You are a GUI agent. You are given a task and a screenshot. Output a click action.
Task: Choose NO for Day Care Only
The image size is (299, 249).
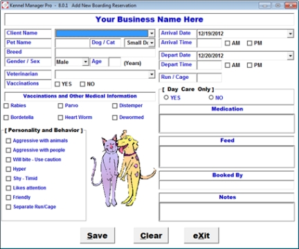pos(211,98)
